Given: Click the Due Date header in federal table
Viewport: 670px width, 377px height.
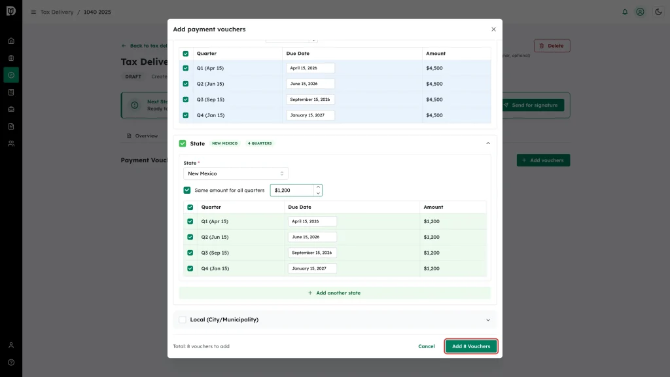Looking at the screenshot, I should click(x=298, y=54).
